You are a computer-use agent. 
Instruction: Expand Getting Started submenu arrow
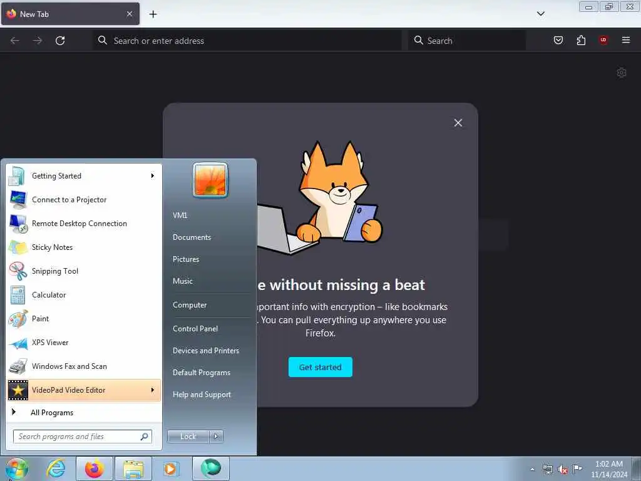coord(153,176)
